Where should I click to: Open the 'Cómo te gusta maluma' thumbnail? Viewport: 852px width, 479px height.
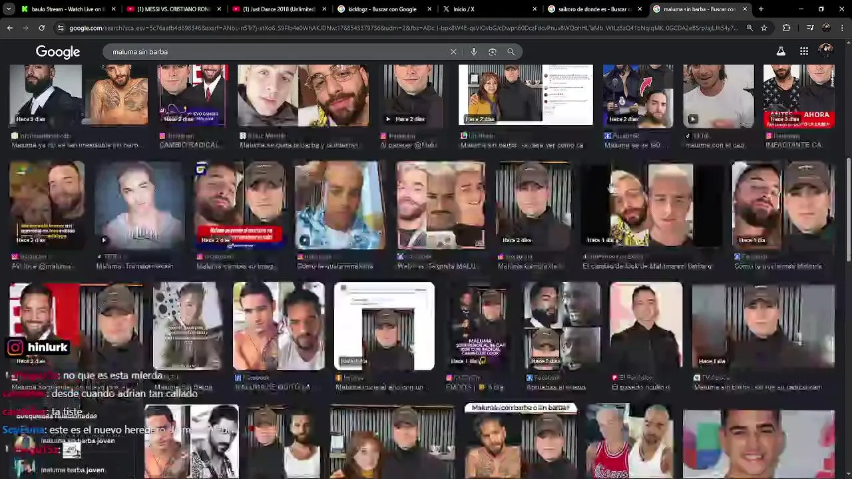click(x=339, y=205)
